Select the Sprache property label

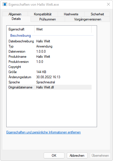point(14,82)
